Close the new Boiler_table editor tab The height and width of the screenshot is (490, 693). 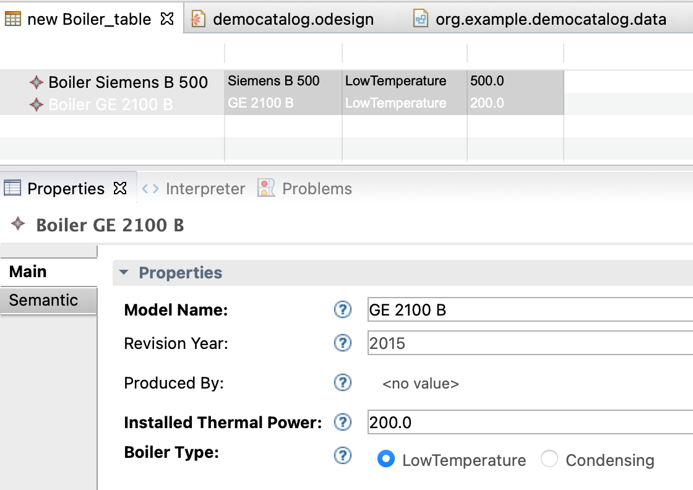pyautogui.click(x=167, y=19)
